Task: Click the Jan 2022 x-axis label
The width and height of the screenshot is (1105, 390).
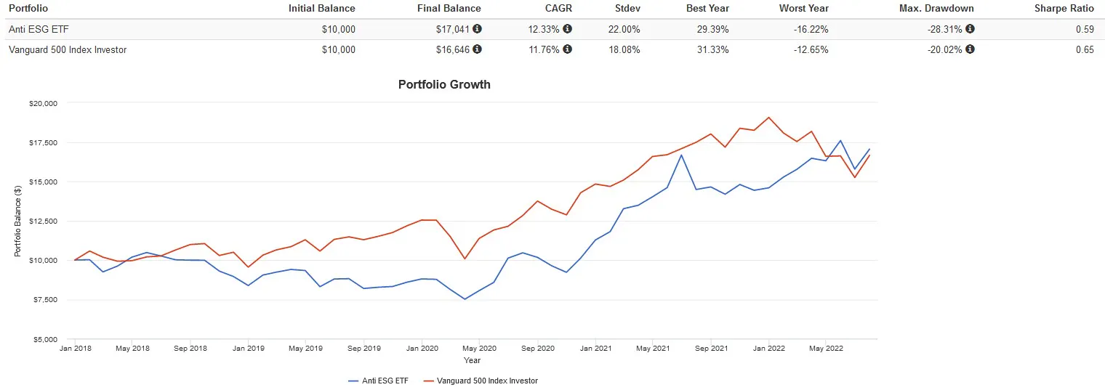Action: pyautogui.click(x=768, y=349)
